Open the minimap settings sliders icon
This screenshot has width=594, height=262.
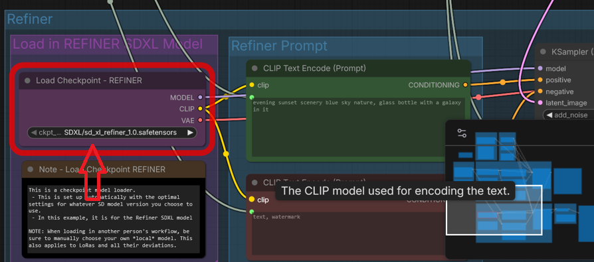click(x=462, y=133)
